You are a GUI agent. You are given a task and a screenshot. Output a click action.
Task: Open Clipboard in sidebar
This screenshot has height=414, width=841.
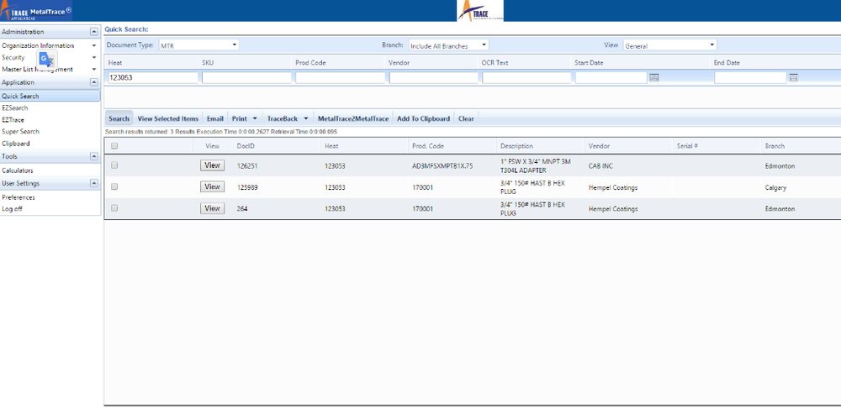[15, 144]
